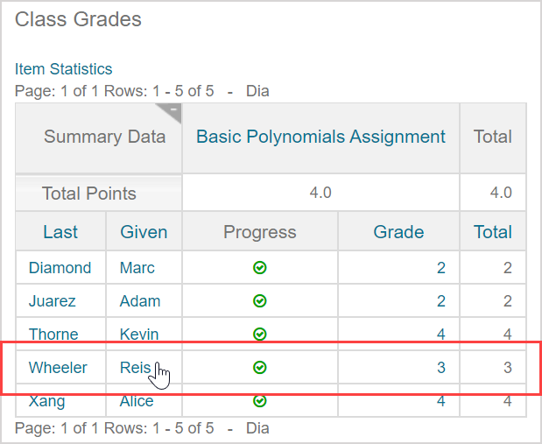
Task: Sort by the Grade column header
Action: pyautogui.click(x=398, y=232)
